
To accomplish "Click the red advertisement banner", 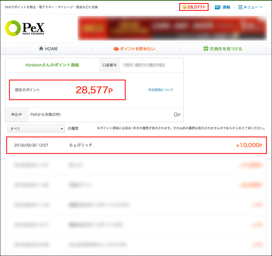I will [x=172, y=28].
